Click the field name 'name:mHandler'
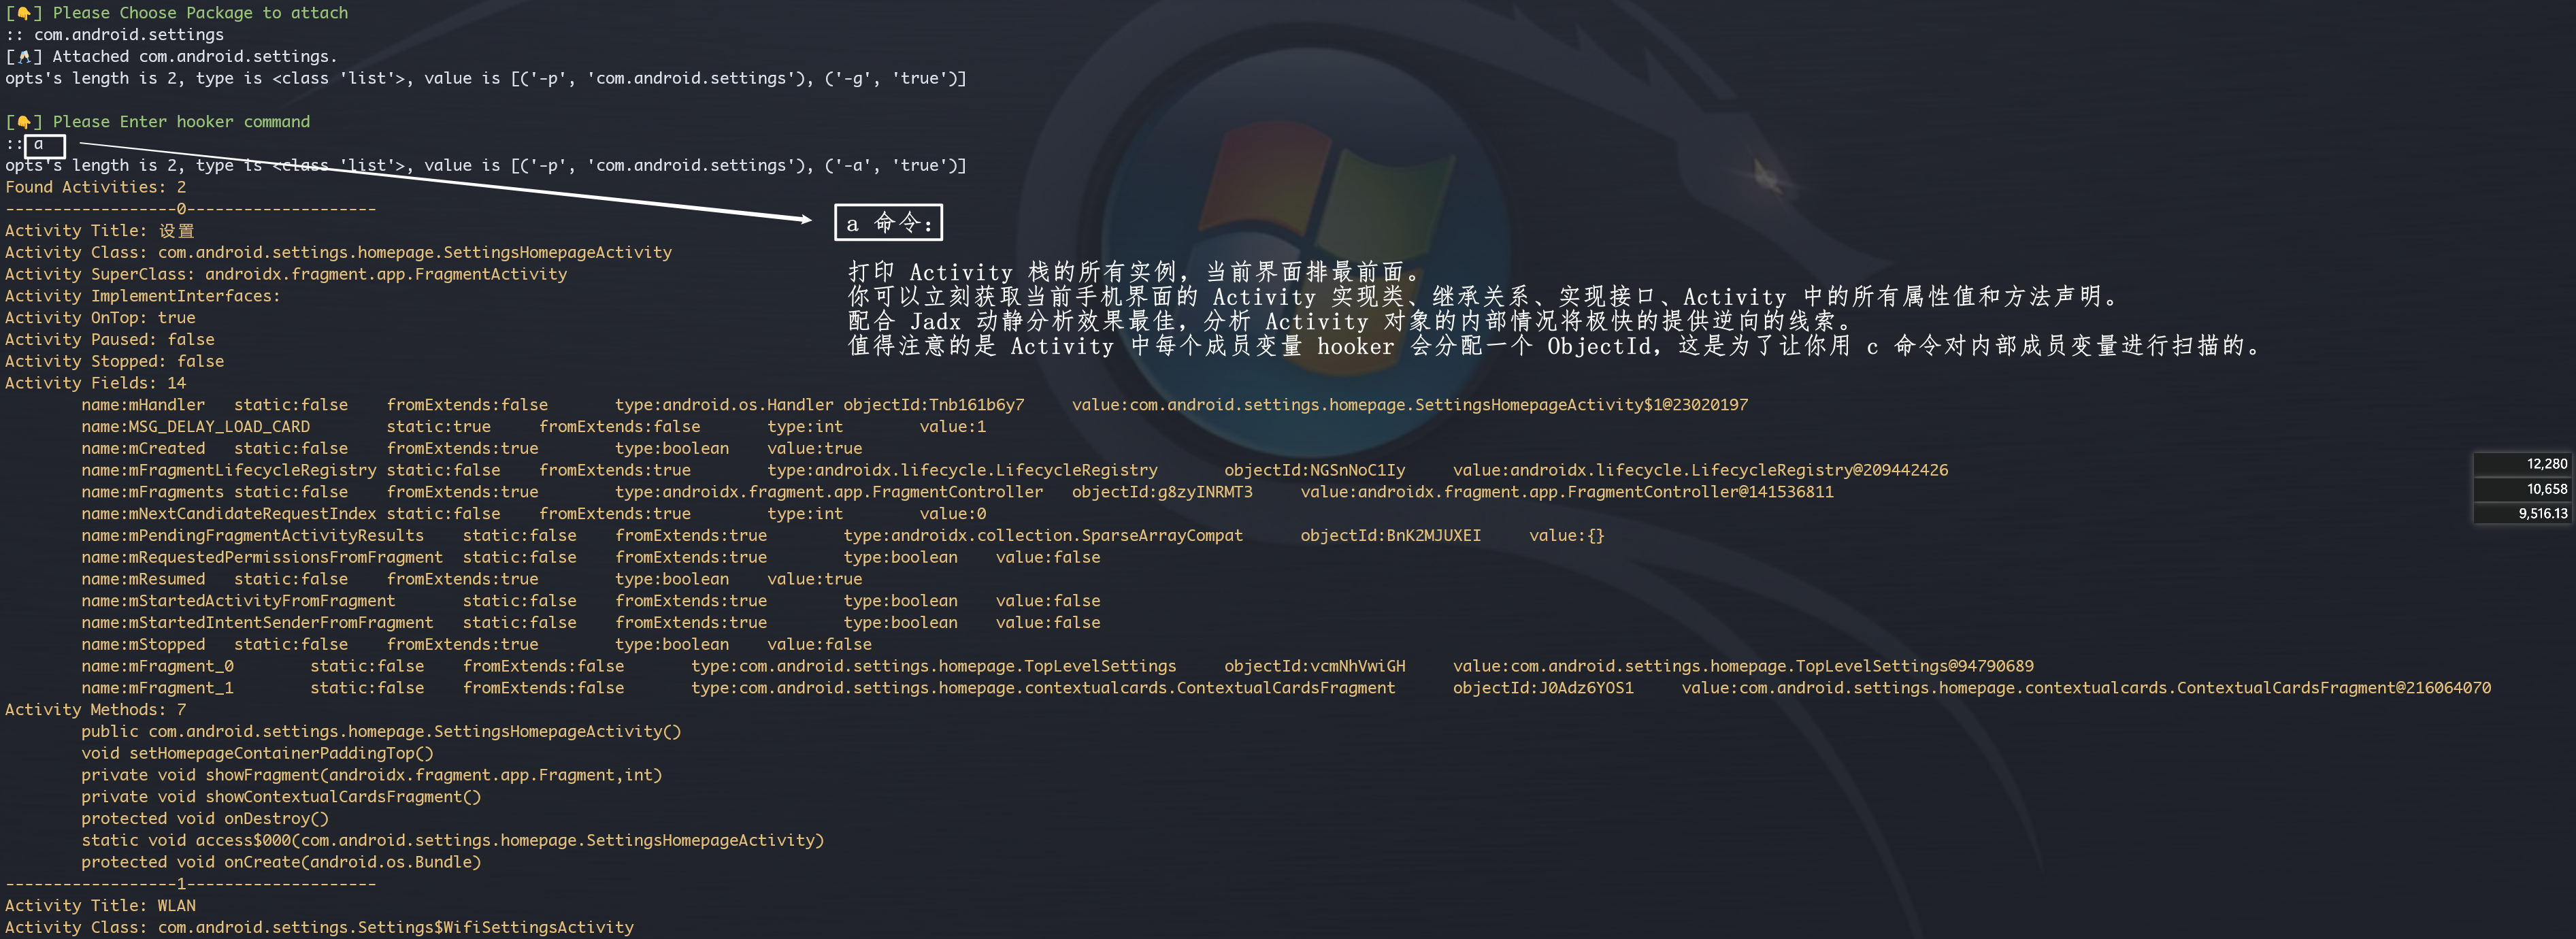This screenshot has height=939, width=2576. click(x=143, y=405)
